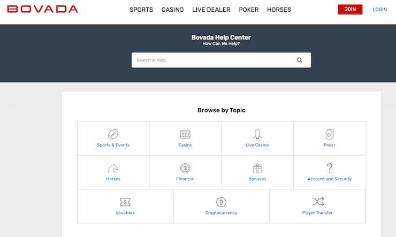Focus the Search in Help field
Image resolution: width=396 pixels, height=237 pixels.
point(221,60)
